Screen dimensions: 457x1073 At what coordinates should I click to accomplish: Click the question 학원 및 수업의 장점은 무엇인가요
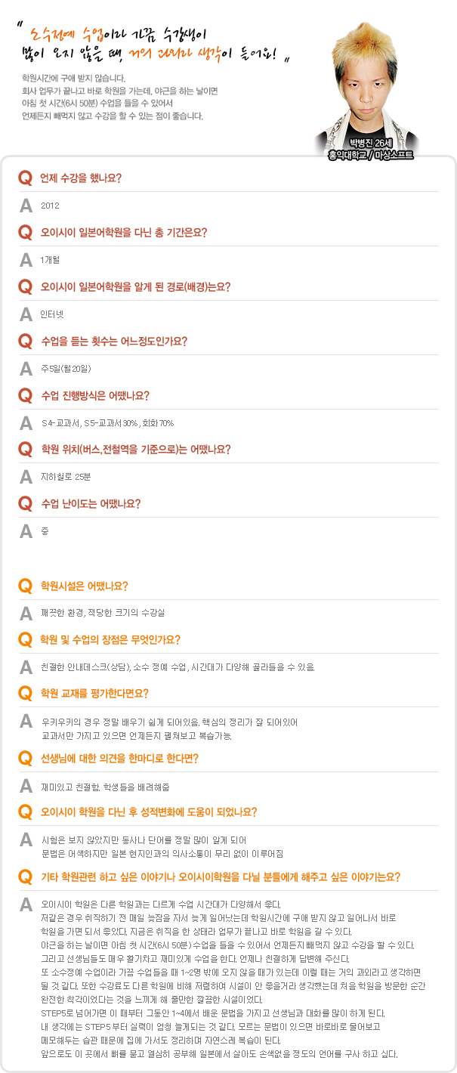point(110,639)
